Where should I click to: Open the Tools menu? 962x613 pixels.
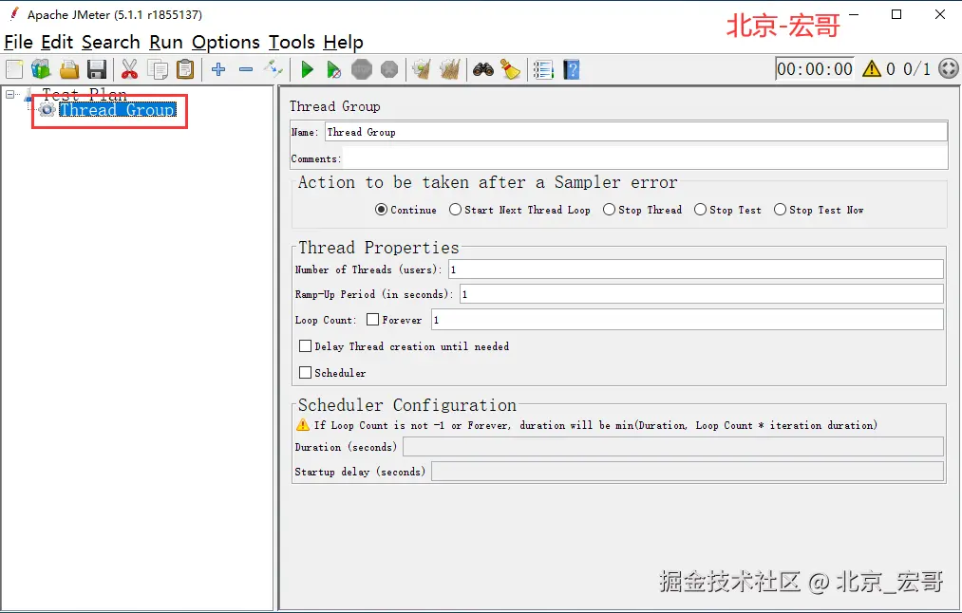[292, 42]
